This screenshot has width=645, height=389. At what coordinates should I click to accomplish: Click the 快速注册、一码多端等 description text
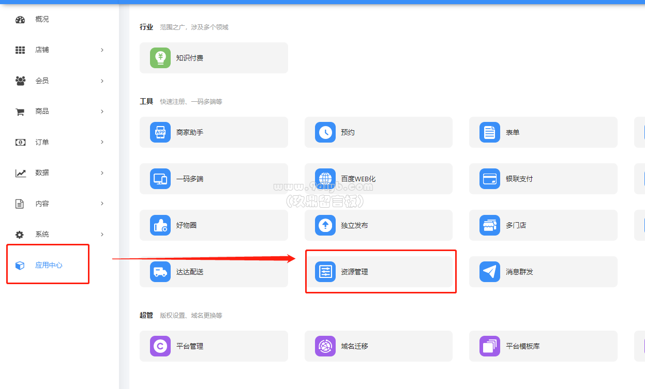tap(191, 102)
